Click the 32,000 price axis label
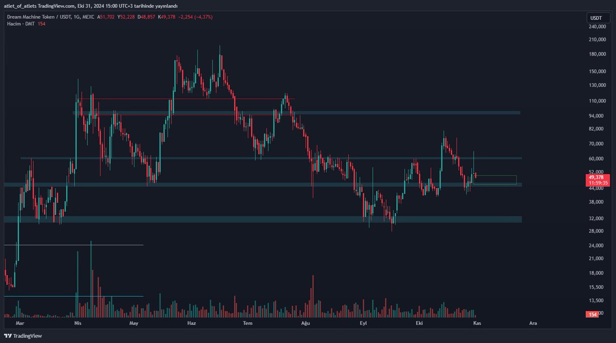Viewport: 616px width, 343px height. (x=596, y=219)
